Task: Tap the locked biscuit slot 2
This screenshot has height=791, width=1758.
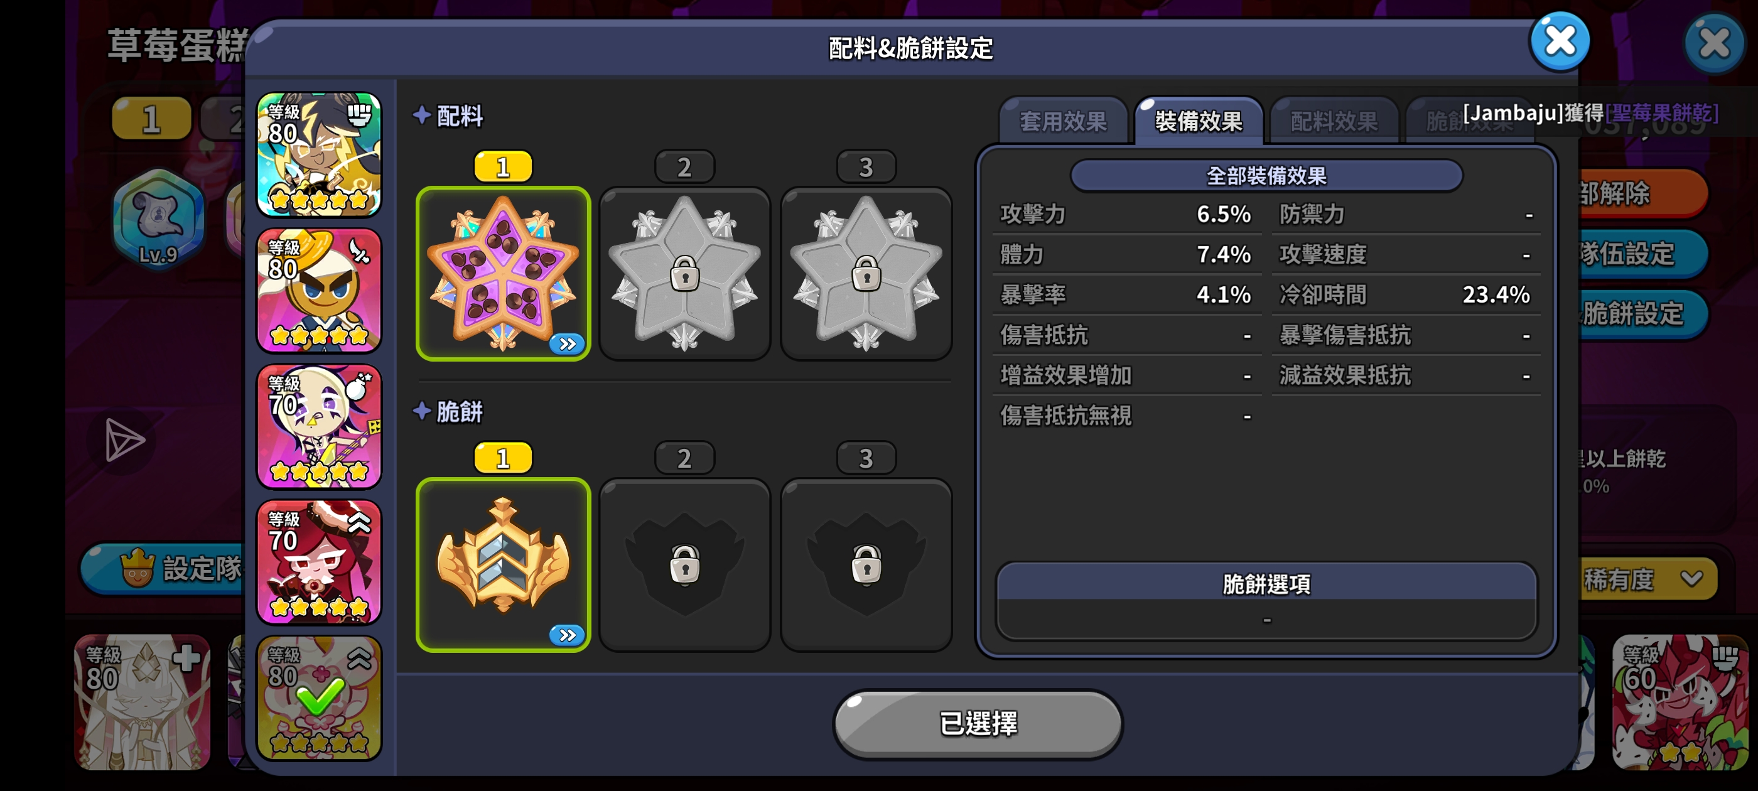Action: [684, 564]
